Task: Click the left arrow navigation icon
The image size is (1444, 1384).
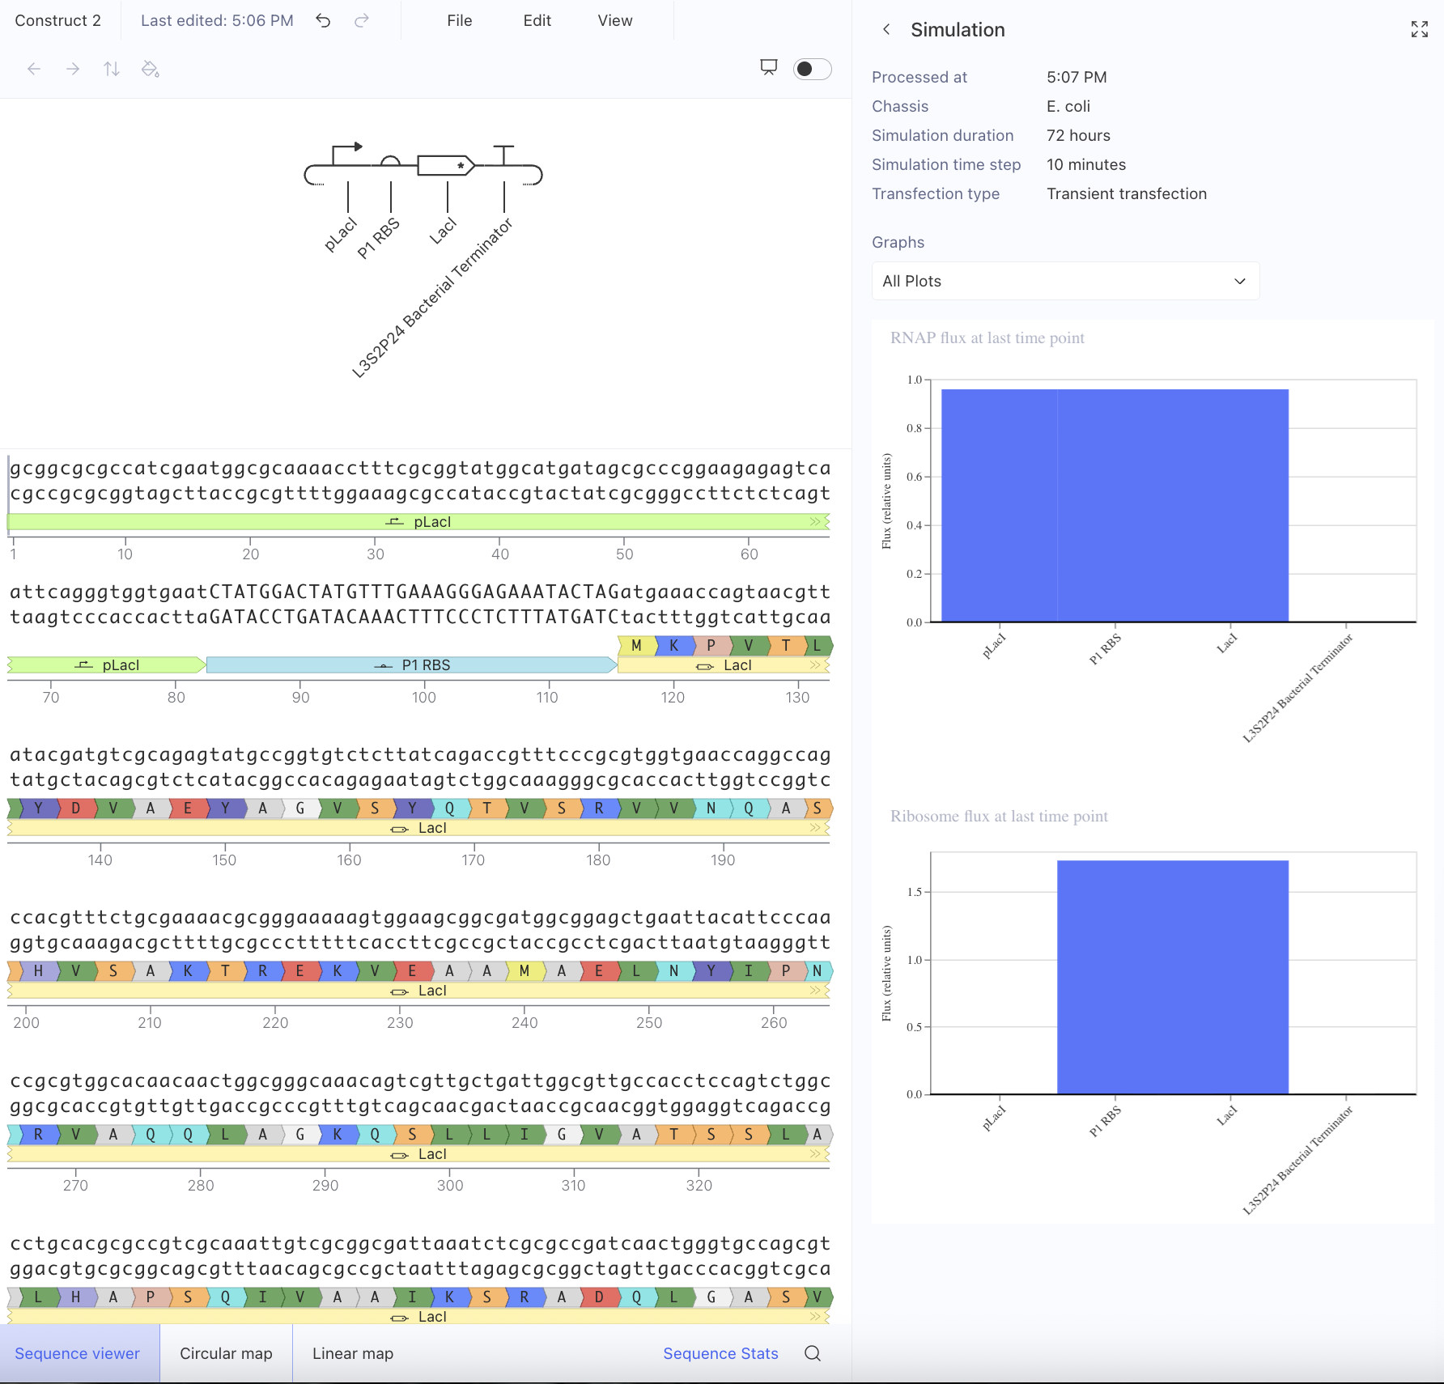Action: coord(34,70)
